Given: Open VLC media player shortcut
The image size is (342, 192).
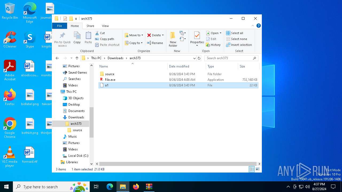Looking at the screenshot, I should pos(10,157).
